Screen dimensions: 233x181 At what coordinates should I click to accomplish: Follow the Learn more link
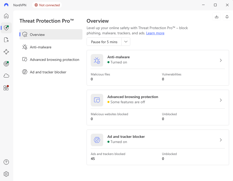[155, 33]
